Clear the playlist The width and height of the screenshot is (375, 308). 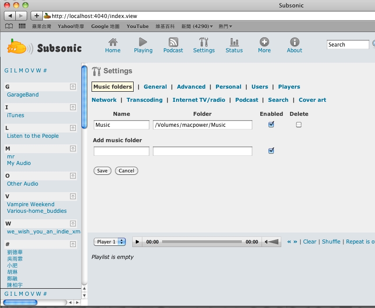pos(310,242)
